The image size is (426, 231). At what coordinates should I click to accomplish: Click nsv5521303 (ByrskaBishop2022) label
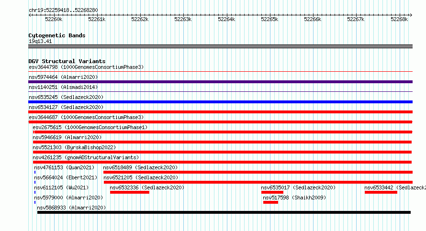tap(74, 147)
